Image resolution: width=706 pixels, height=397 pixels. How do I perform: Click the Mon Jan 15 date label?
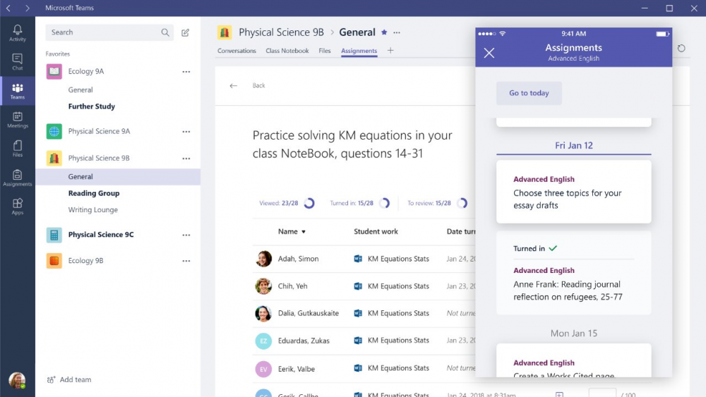(x=573, y=333)
